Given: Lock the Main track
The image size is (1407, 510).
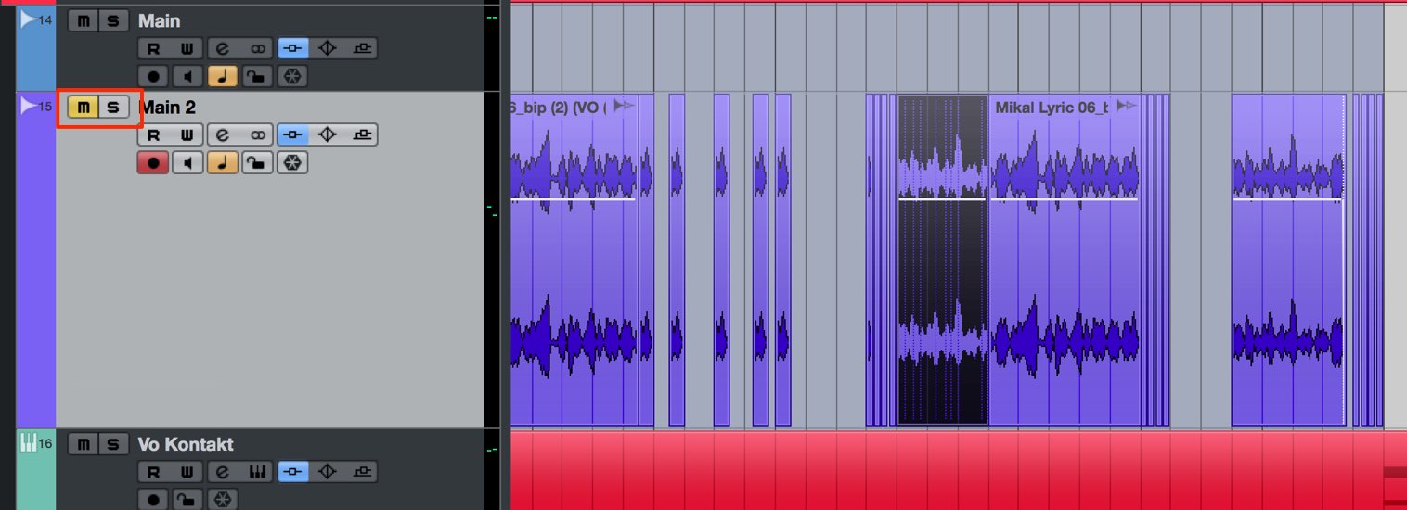Looking at the screenshot, I should click(x=257, y=77).
